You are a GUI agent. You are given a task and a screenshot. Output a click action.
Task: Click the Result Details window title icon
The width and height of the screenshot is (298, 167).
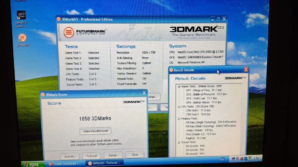171,70
